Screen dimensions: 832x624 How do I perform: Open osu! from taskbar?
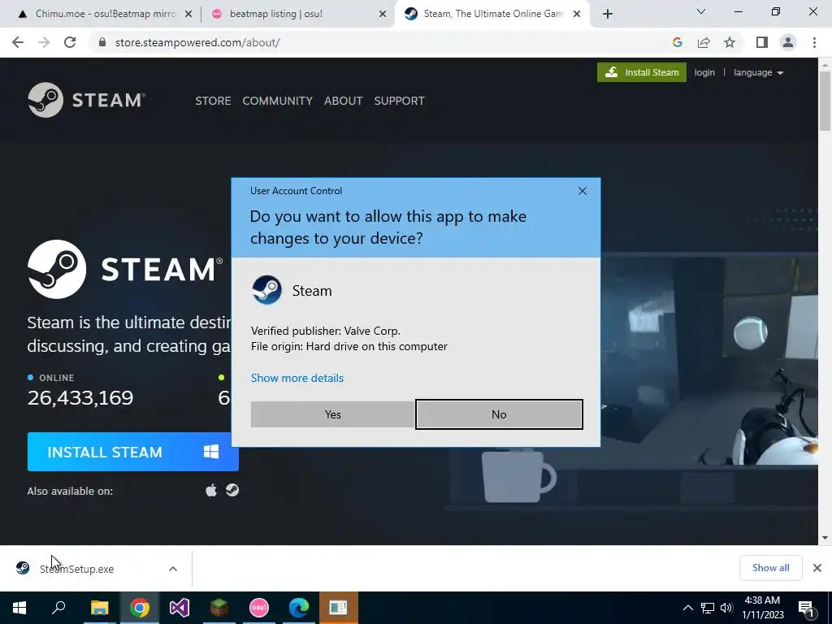pyautogui.click(x=259, y=608)
